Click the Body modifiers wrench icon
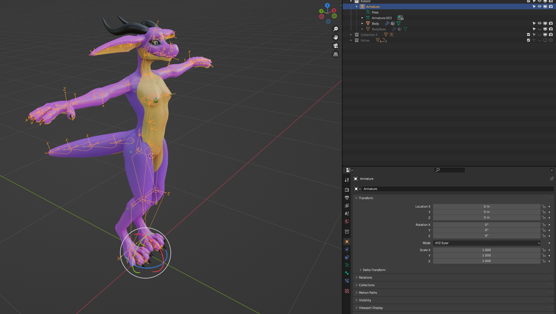The height and width of the screenshot is (314, 556). click(x=387, y=24)
